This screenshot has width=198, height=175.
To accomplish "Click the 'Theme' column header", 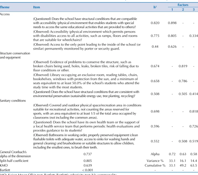I will 5,7.
